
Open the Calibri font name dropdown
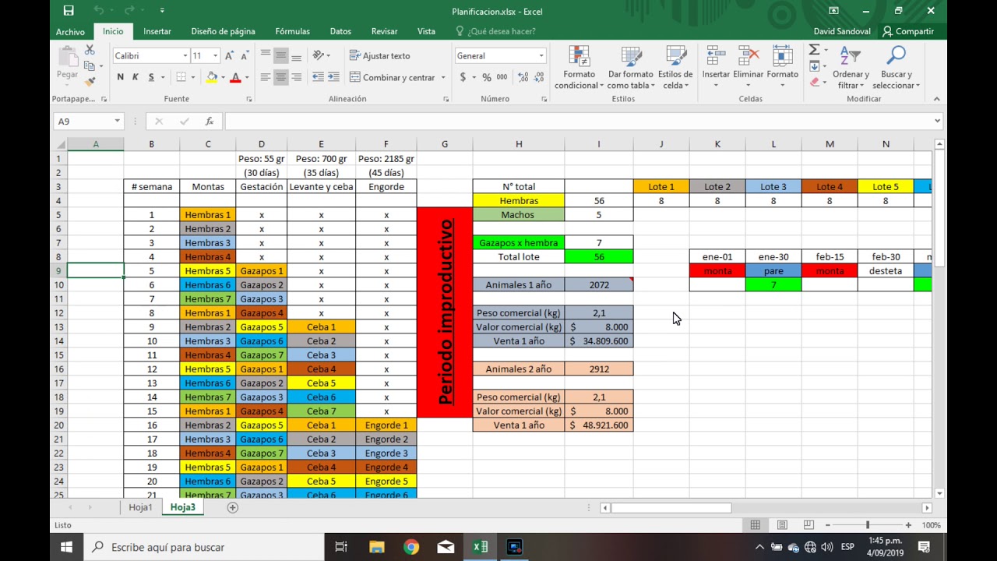point(185,55)
